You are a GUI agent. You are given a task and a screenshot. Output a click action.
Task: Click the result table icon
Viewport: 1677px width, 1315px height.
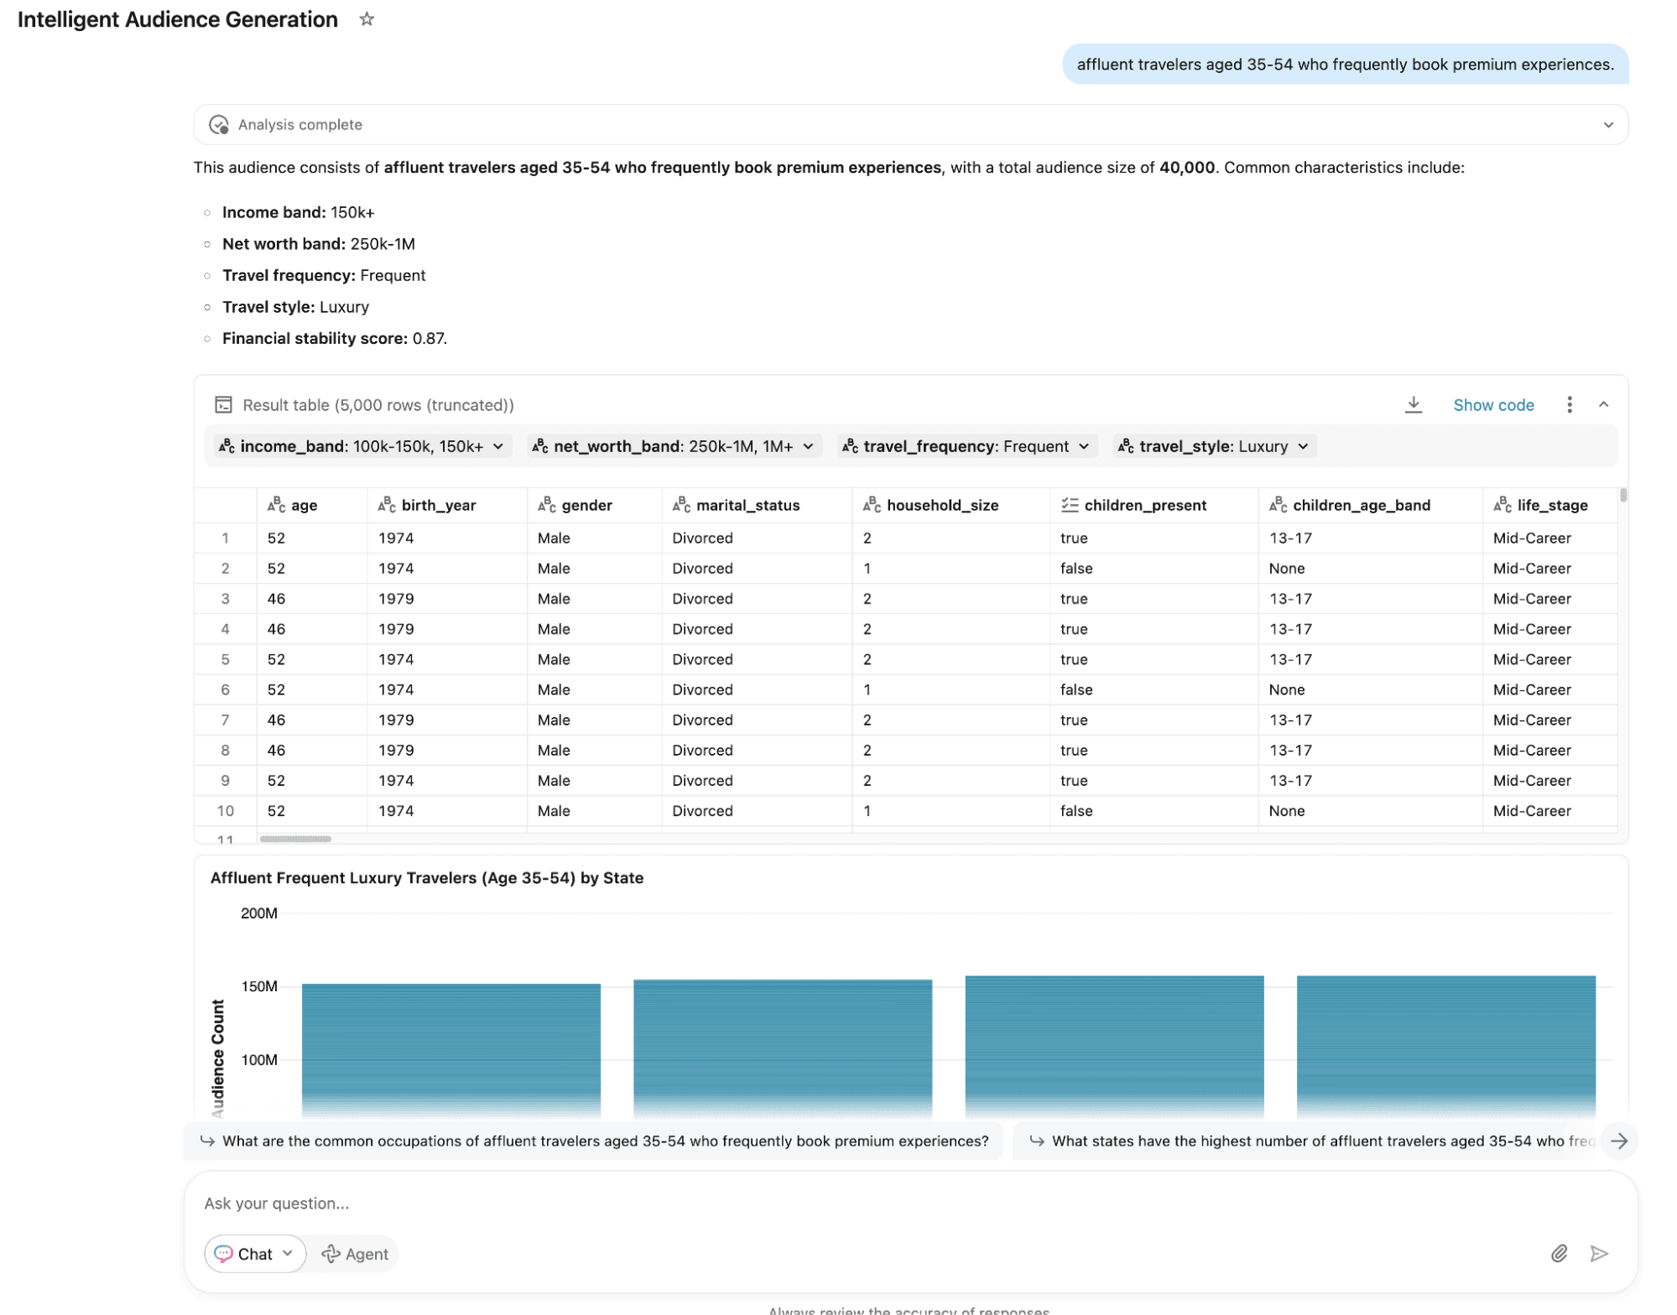click(x=223, y=405)
